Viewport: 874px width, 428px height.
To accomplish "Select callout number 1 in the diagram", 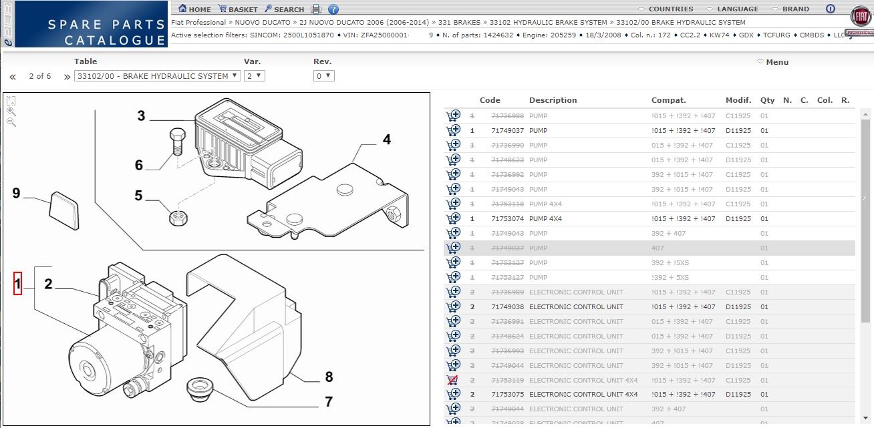I will (18, 284).
